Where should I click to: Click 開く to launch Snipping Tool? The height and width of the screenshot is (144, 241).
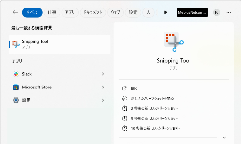coord(134,88)
